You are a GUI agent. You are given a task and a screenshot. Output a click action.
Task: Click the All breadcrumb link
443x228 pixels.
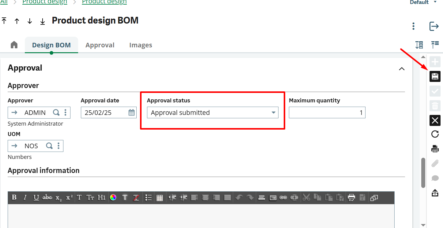[x=4, y=2]
